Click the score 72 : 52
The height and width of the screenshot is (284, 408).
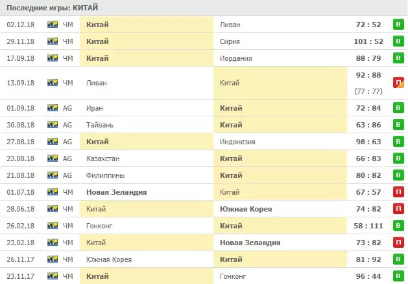click(368, 25)
